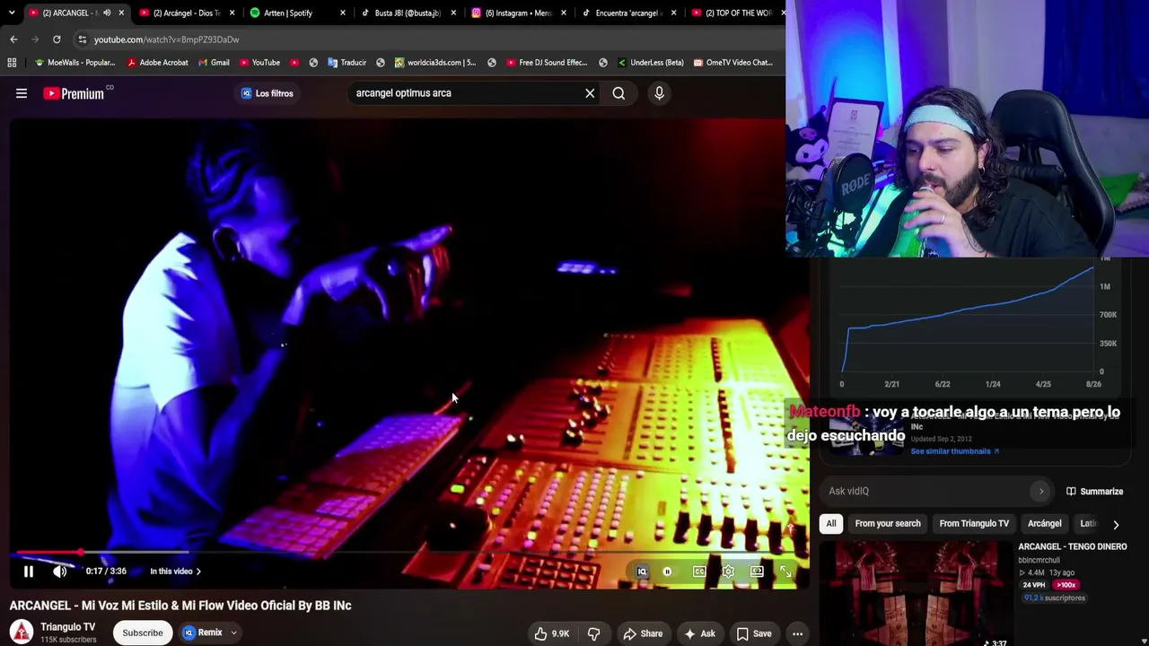Click the vidIQ icon in player controls
Screen dimensions: 1149x646
pos(642,572)
